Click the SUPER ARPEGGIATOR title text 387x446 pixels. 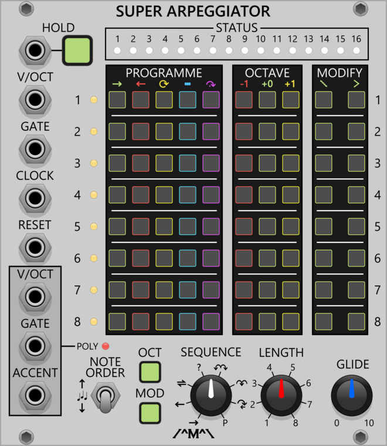pos(193,11)
